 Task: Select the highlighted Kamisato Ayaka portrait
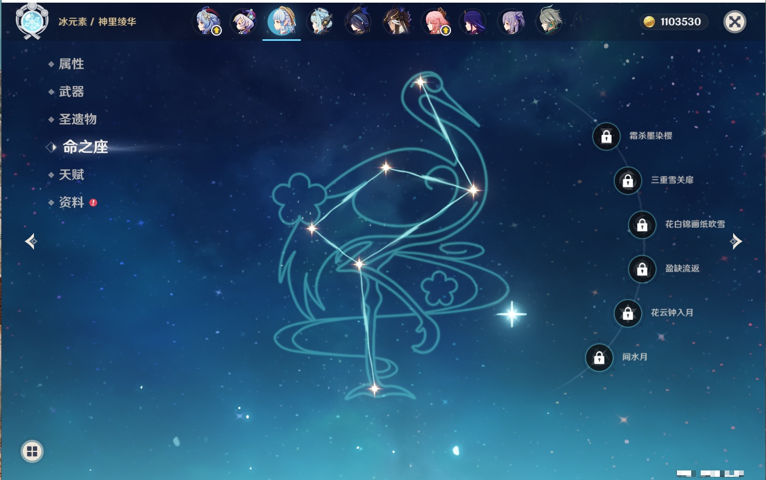(x=282, y=21)
